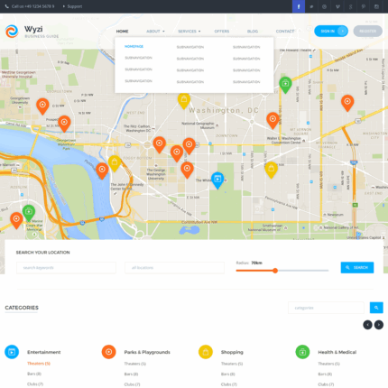Click the Entertainment category icon
The width and height of the screenshot is (388, 388).
point(12,352)
